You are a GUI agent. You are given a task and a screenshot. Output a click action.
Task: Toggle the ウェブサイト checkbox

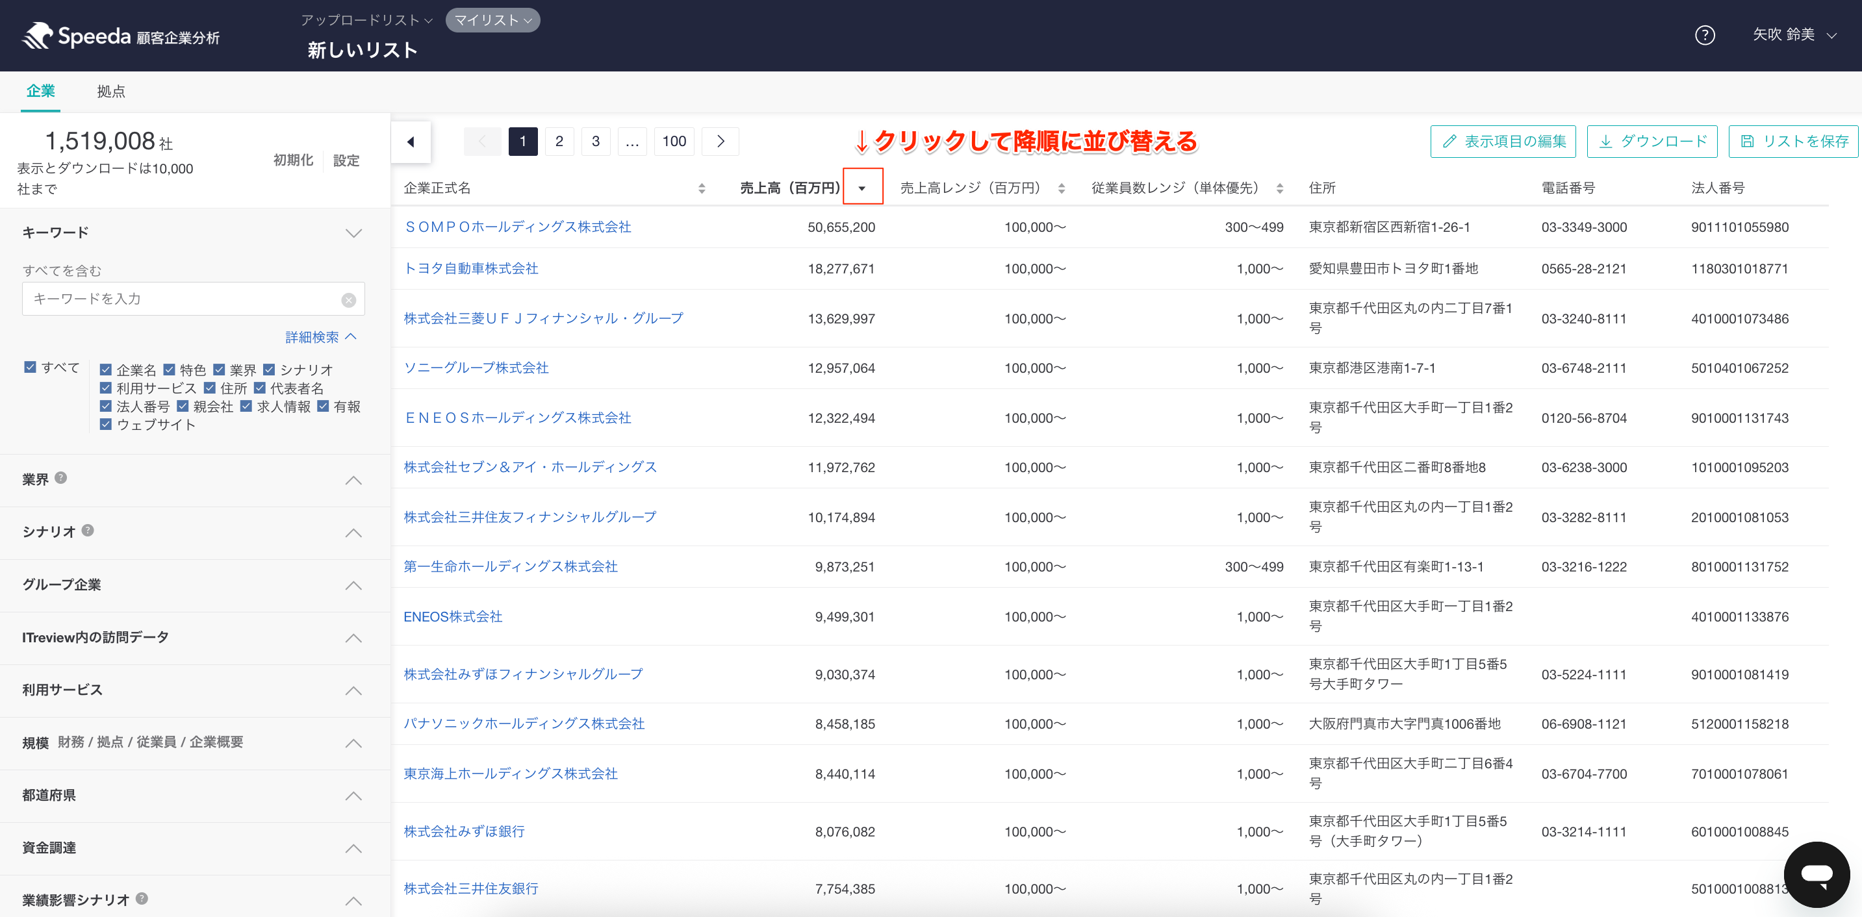[105, 424]
